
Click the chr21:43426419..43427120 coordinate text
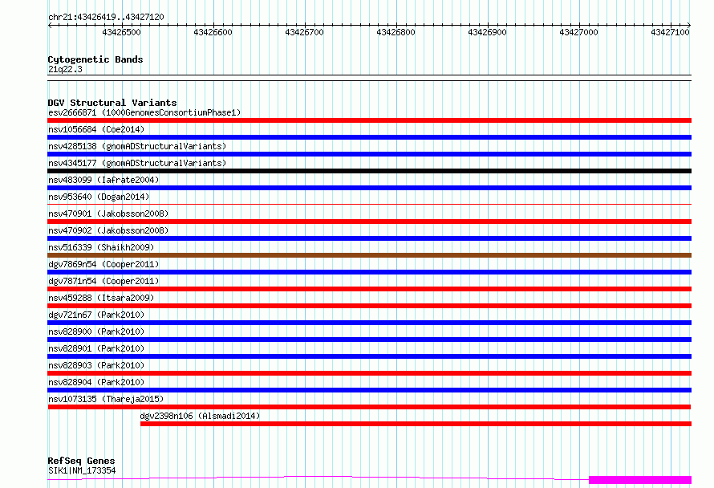[x=106, y=17]
